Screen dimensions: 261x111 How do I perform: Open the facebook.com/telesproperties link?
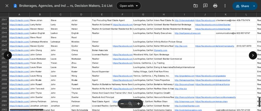click(x=213, y=80)
